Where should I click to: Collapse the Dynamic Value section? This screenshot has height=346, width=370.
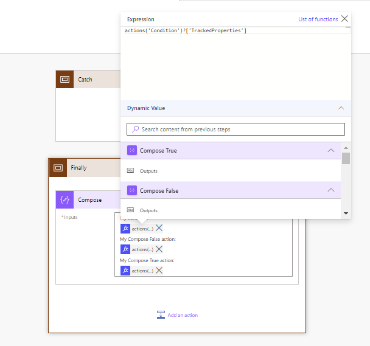pyautogui.click(x=341, y=108)
